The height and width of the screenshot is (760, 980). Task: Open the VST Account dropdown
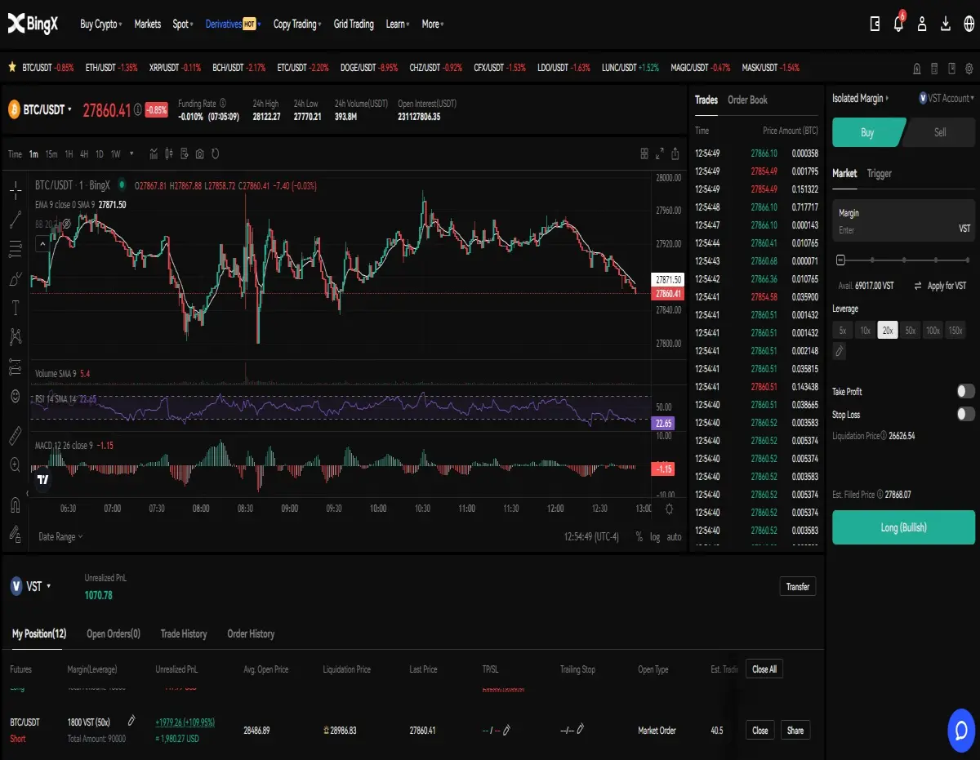point(947,98)
